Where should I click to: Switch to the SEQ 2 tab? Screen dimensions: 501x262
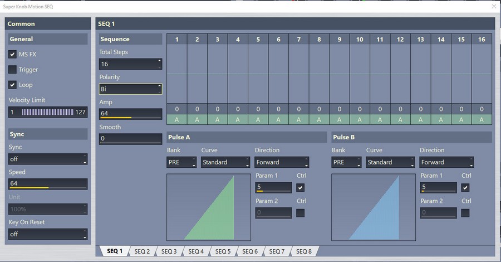pos(142,251)
